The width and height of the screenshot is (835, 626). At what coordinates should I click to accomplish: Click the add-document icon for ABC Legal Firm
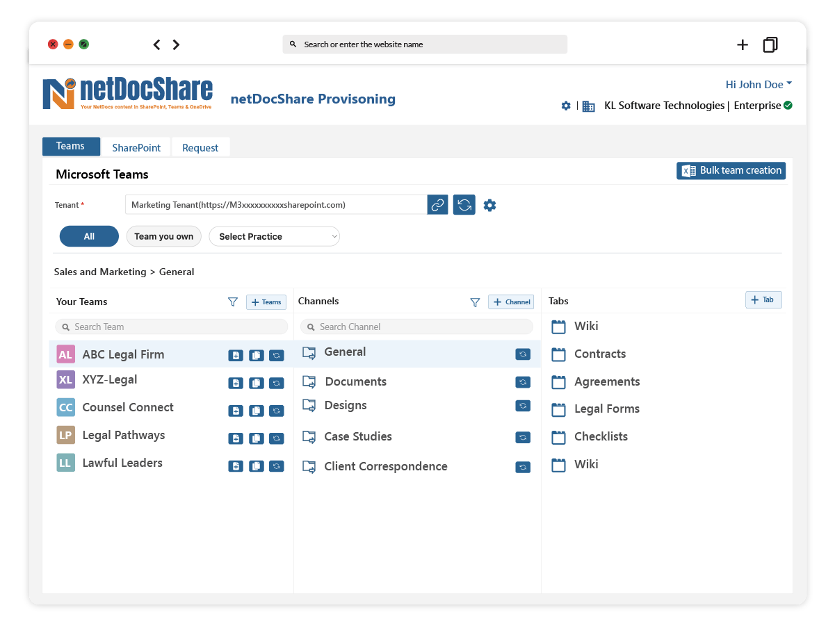[236, 356]
